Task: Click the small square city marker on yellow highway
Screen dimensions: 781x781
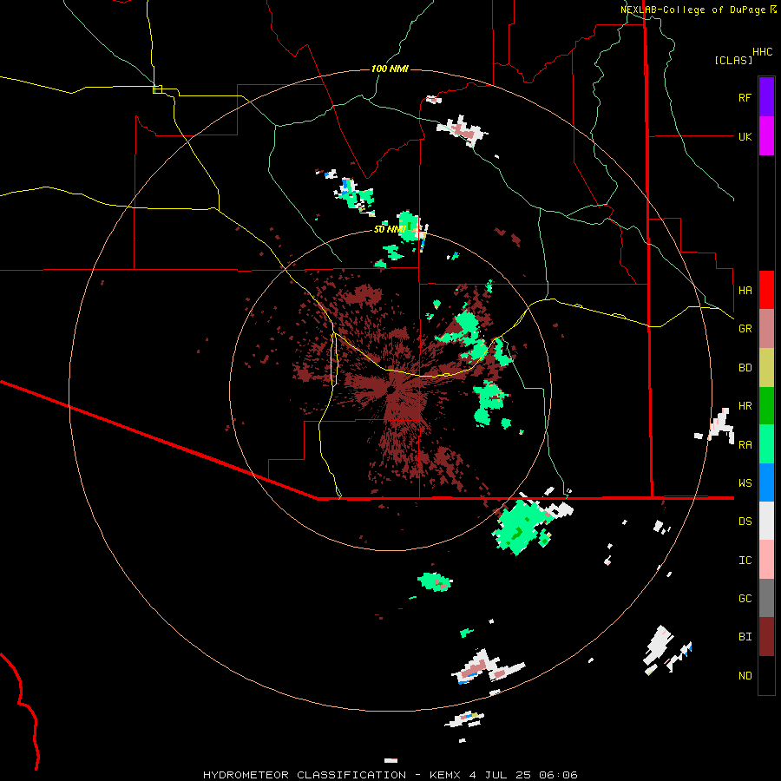Action: pos(157,89)
